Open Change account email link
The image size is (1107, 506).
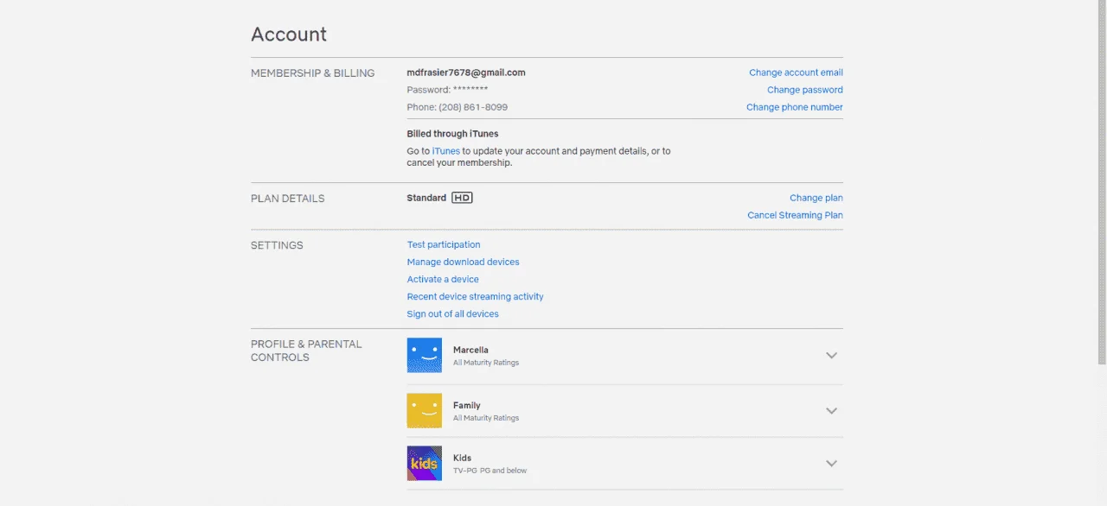point(796,73)
